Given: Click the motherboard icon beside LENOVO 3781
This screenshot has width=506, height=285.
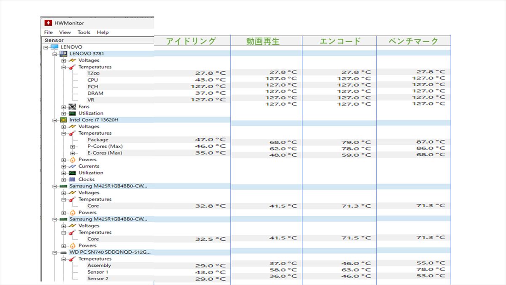Looking at the screenshot, I should point(63,54).
